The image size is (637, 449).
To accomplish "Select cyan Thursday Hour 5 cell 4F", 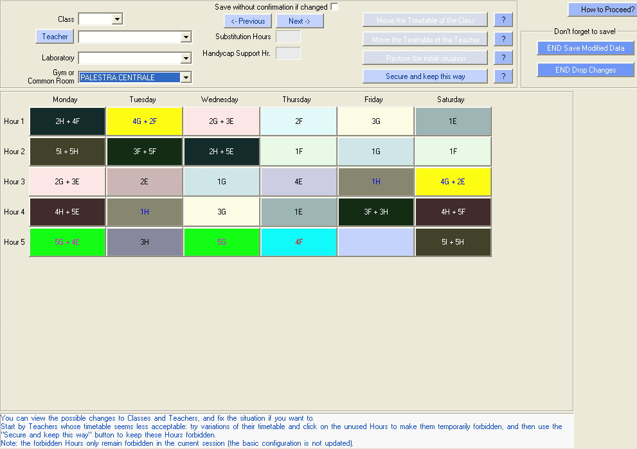I will [299, 242].
